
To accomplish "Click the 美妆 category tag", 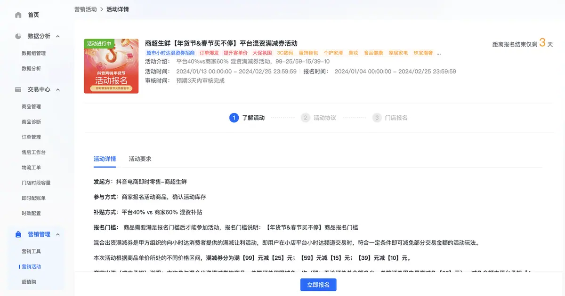I will (x=353, y=53).
